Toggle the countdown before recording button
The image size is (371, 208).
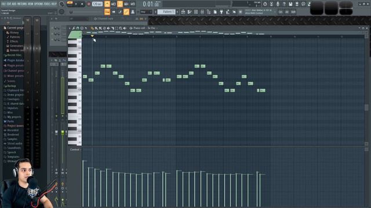coord(120,4)
